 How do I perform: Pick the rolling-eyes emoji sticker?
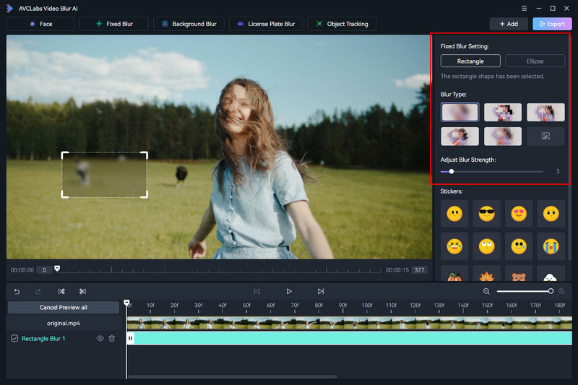[486, 246]
